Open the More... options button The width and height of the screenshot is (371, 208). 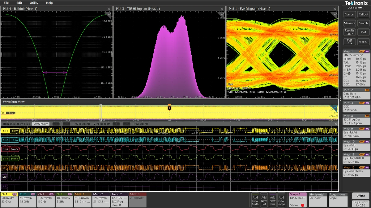coord(363,41)
